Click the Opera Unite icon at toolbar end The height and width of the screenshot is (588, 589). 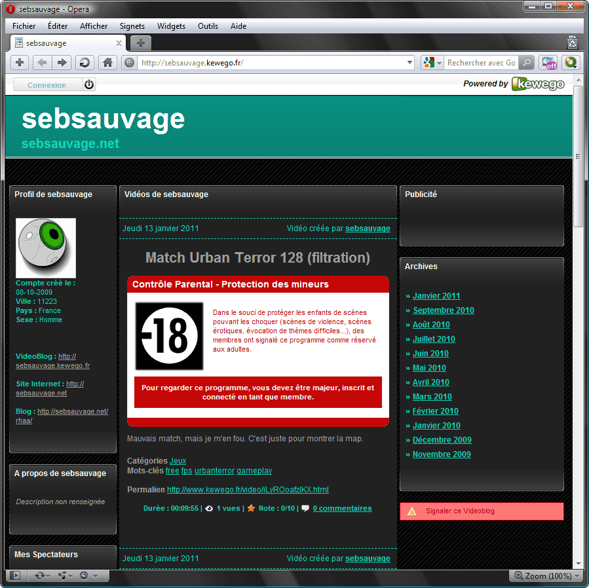(x=571, y=62)
